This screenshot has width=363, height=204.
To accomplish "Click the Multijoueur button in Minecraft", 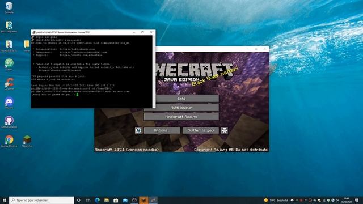I will coord(181,108).
